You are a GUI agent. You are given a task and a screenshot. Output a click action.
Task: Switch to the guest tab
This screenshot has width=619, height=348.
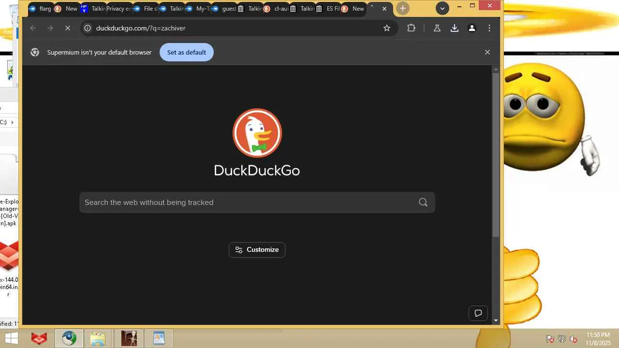point(224,9)
